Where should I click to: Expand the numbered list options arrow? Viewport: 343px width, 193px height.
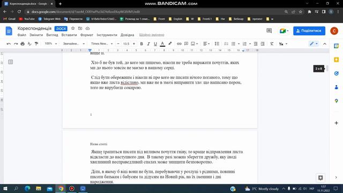pos(250,44)
